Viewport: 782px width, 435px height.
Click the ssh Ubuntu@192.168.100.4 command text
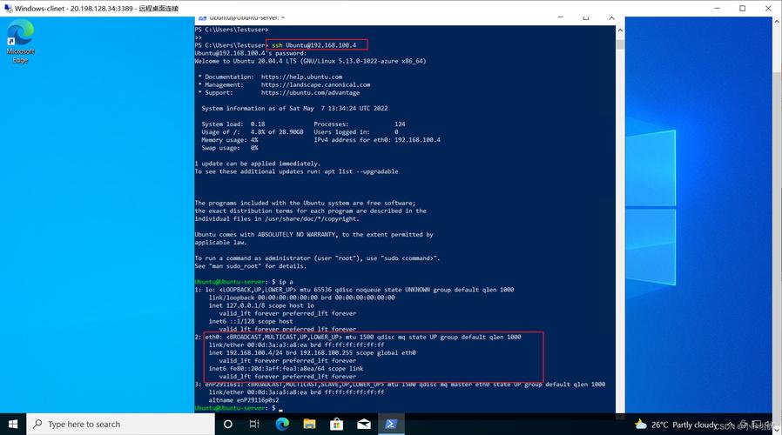pos(314,45)
